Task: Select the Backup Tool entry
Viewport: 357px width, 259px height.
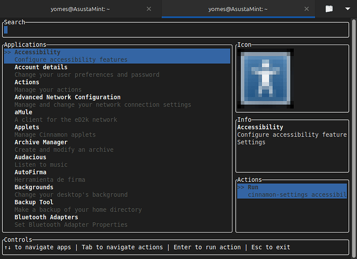Action: pos(34,202)
